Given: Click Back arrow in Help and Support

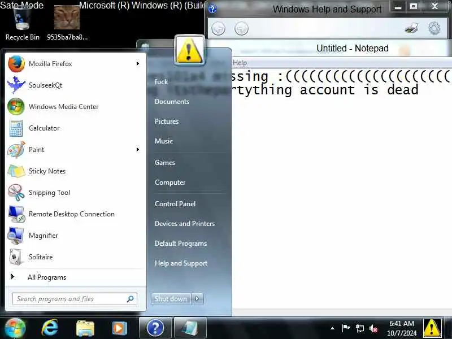Looking at the screenshot, I should pos(219,29).
